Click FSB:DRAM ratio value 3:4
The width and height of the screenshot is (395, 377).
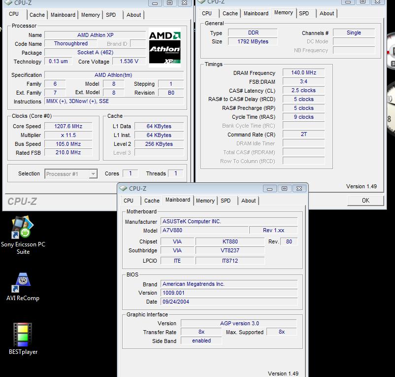click(x=303, y=81)
